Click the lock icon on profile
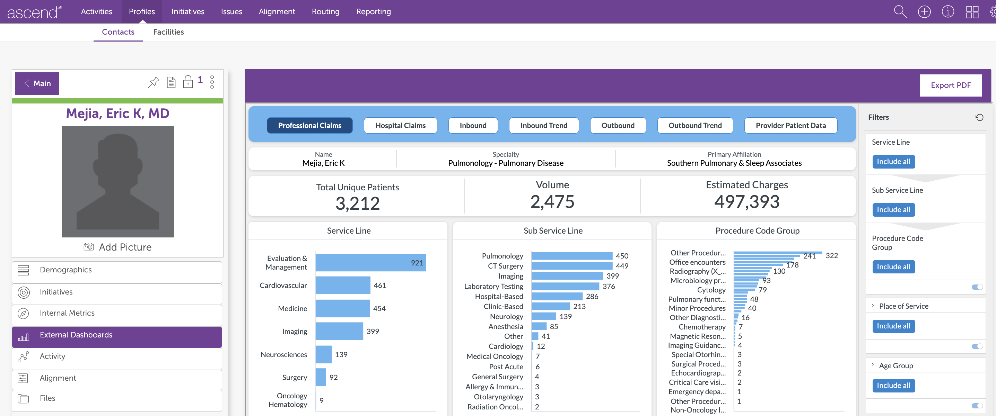This screenshot has width=996, height=416. coord(188,82)
